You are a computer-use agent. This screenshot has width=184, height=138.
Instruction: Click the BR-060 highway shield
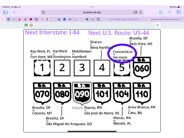(142, 68)
